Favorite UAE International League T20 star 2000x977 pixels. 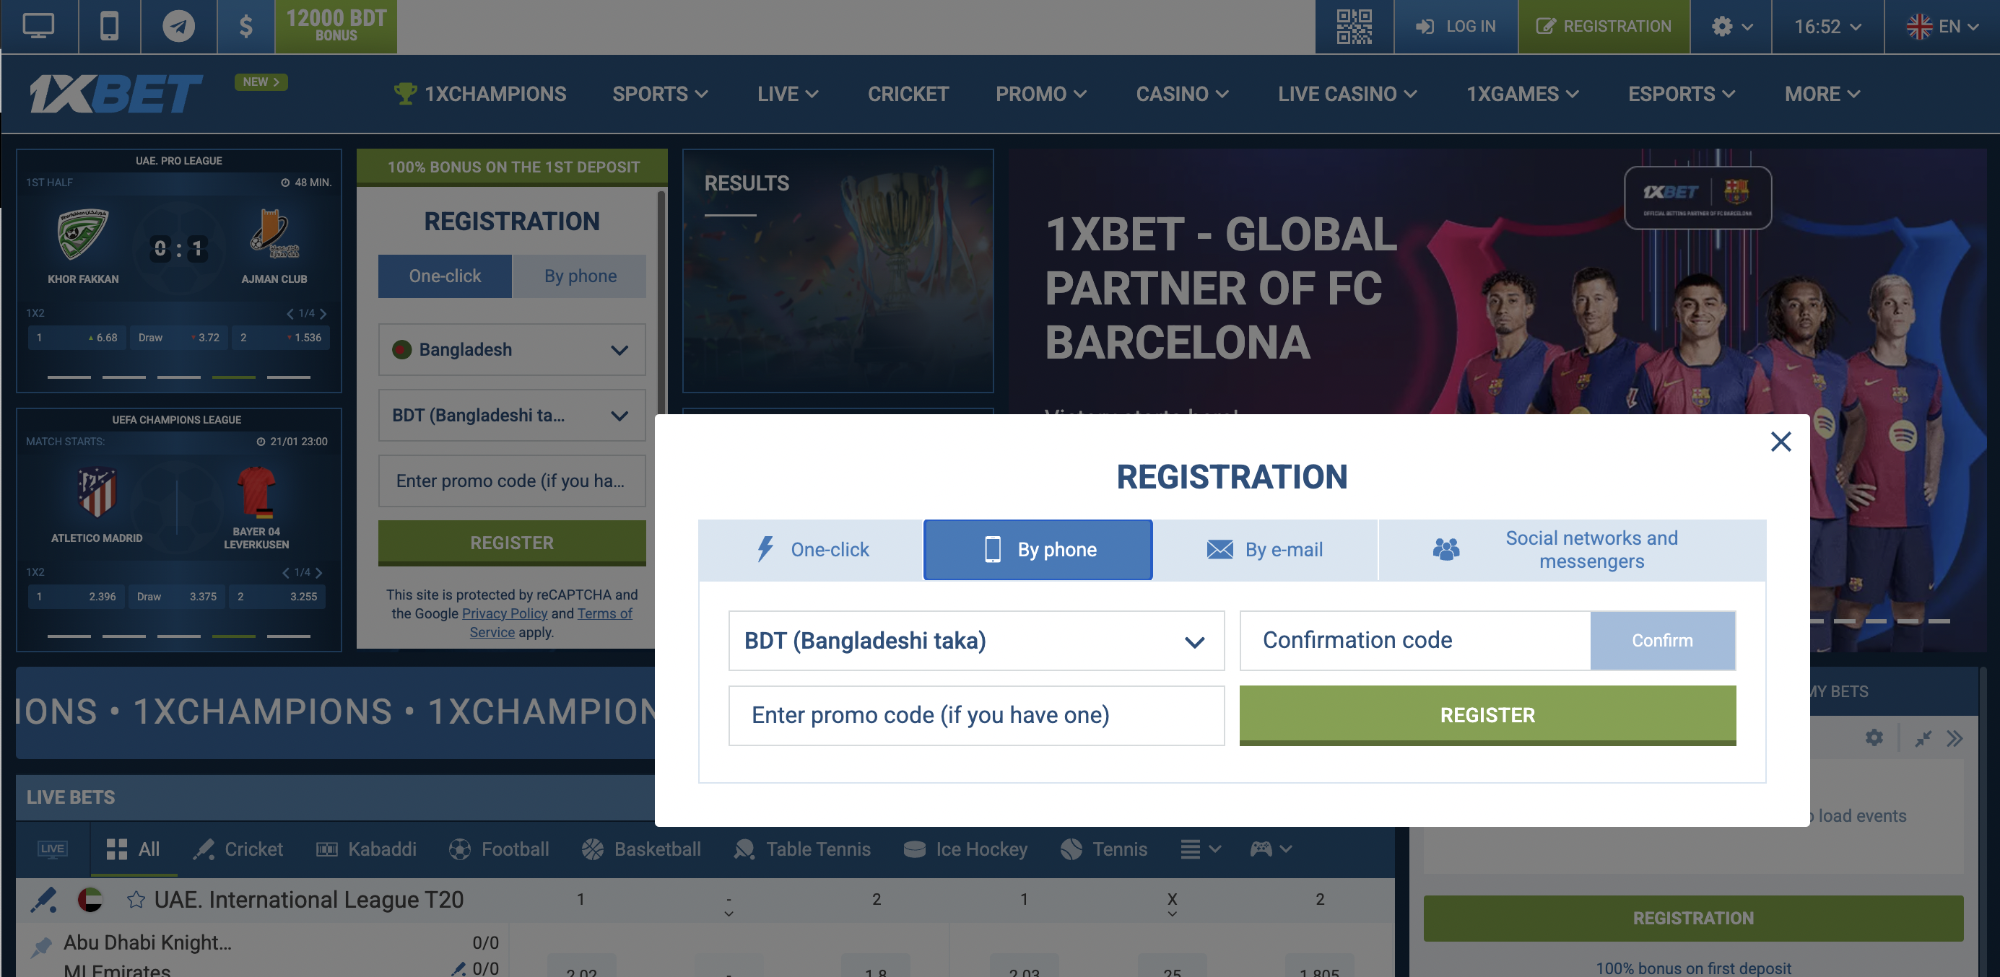(x=136, y=899)
